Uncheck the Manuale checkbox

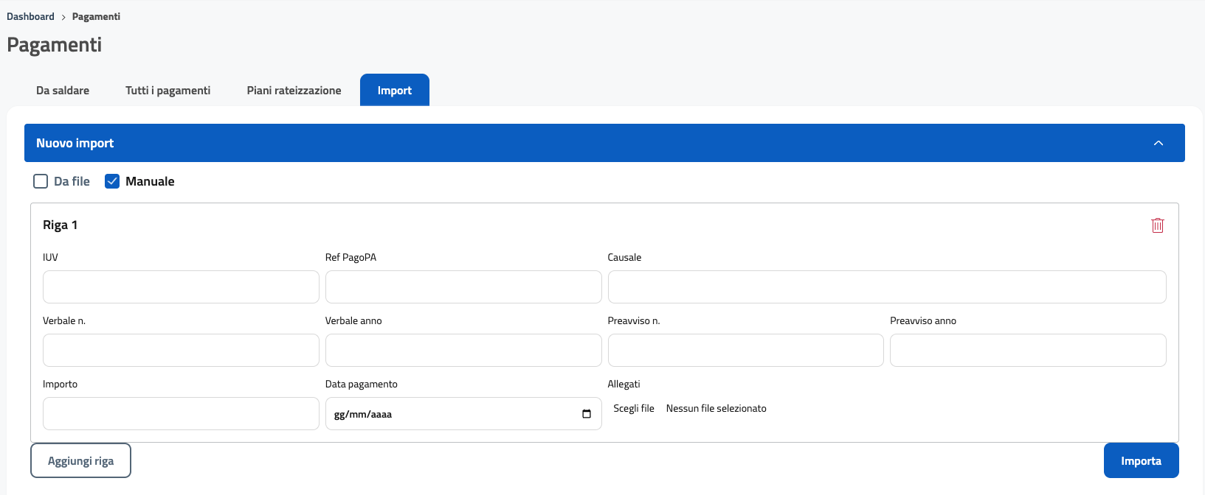(112, 181)
